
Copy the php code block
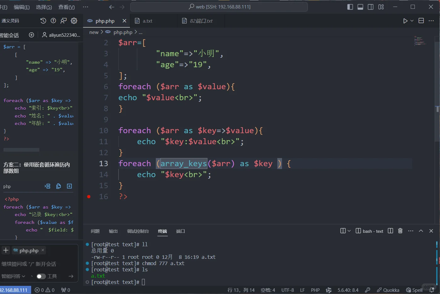(x=59, y=186)
